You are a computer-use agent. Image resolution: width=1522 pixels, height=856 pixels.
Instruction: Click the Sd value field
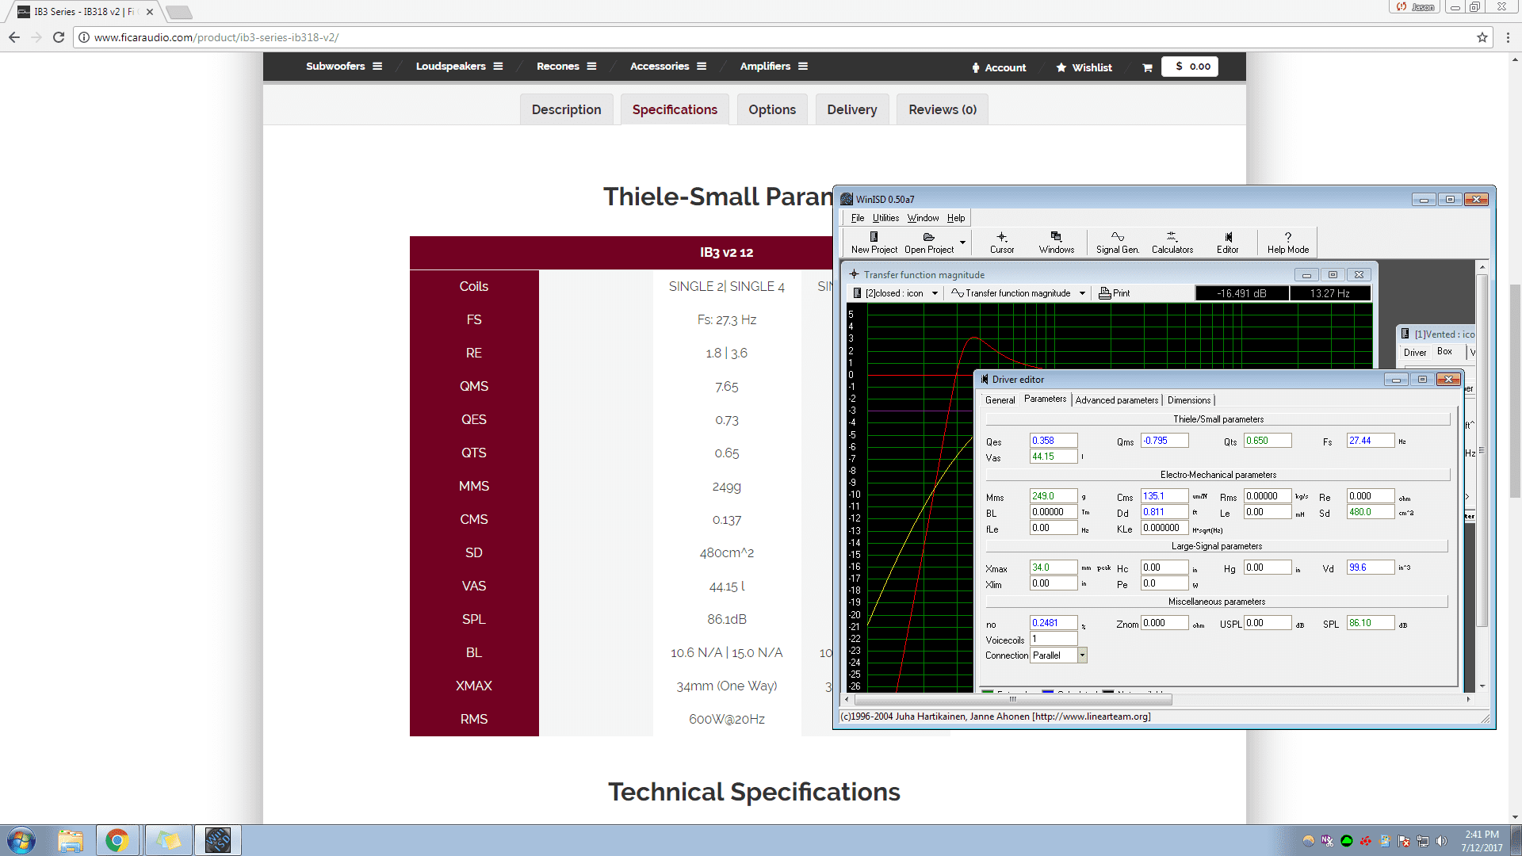point(1371,512)
